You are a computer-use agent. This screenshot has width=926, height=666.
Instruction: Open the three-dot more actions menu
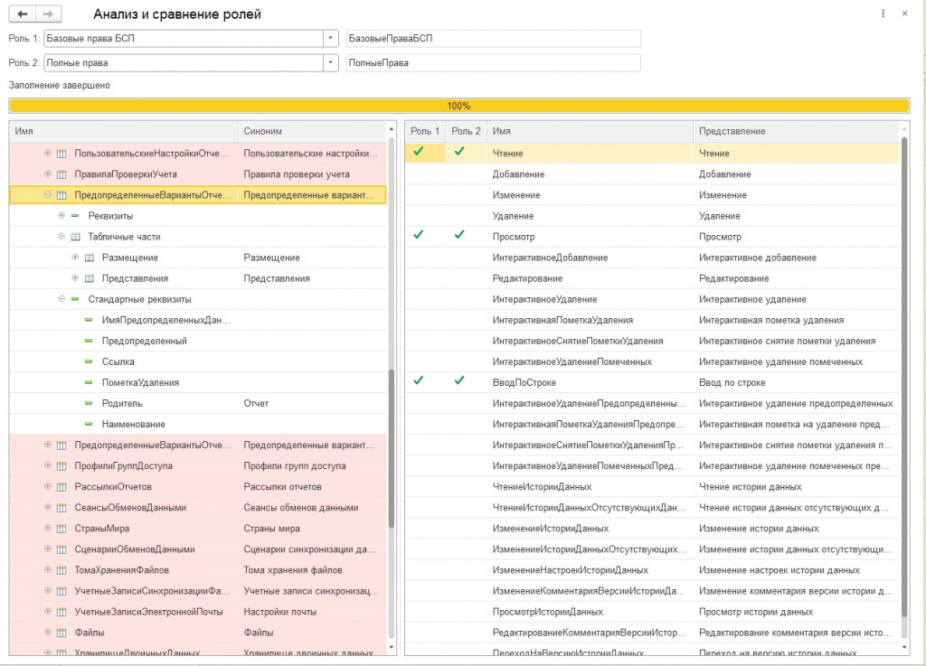[883, 14]
